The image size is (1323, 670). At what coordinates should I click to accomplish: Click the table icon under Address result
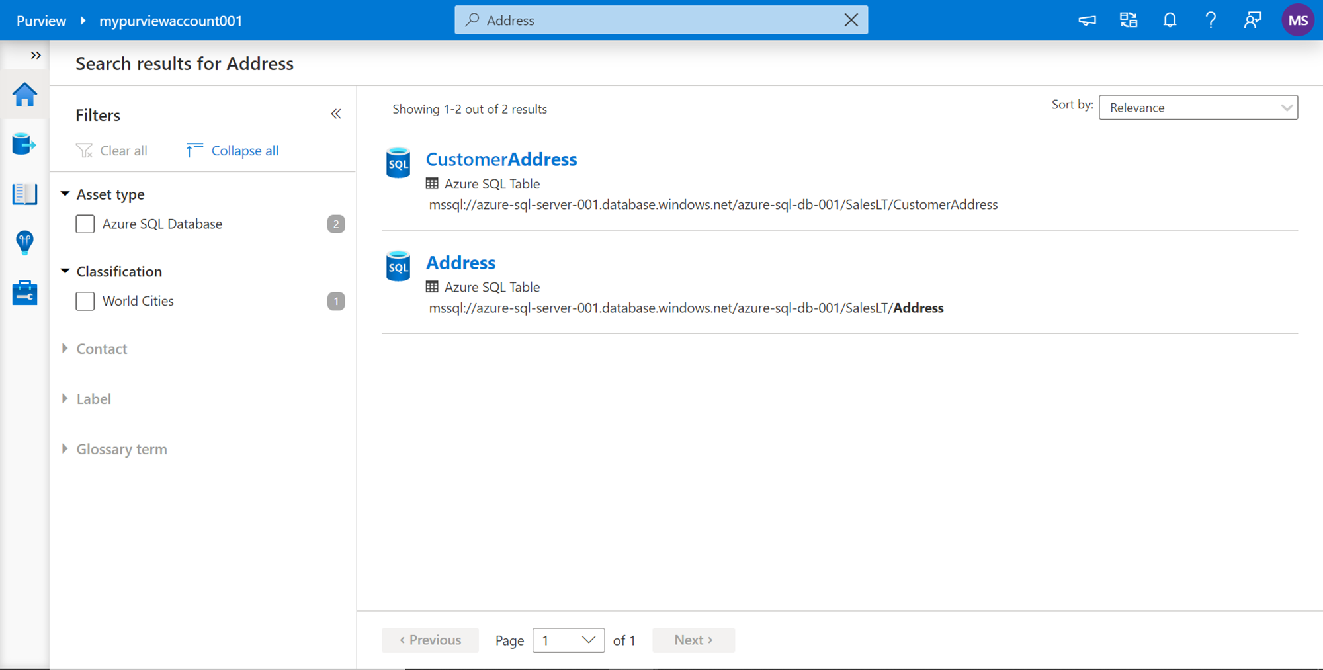tap(432, 286)
